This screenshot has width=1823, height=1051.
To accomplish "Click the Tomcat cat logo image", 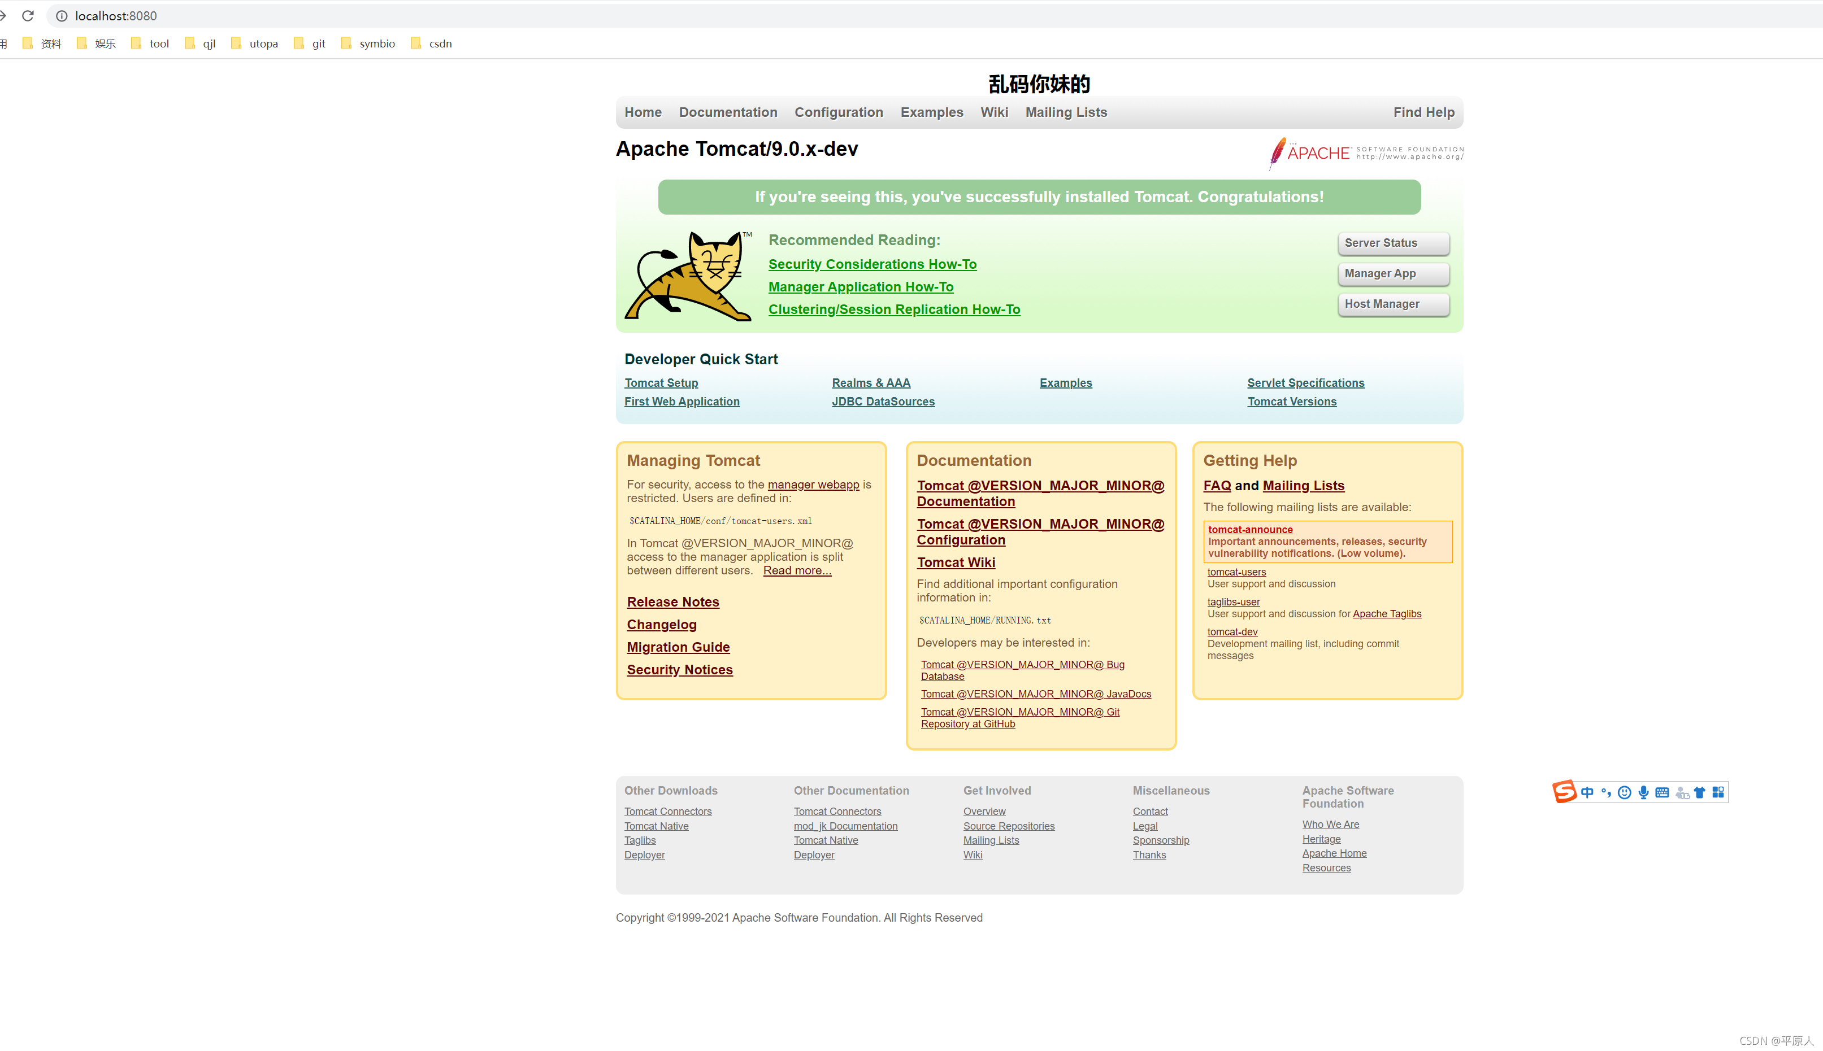I will [688, 276].
